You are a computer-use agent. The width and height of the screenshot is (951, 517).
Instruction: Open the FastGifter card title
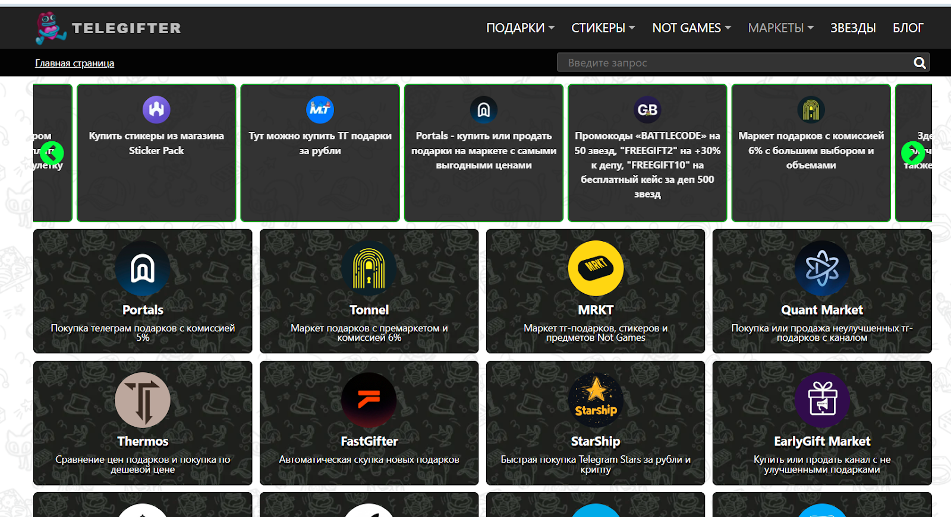pos(369,441)
